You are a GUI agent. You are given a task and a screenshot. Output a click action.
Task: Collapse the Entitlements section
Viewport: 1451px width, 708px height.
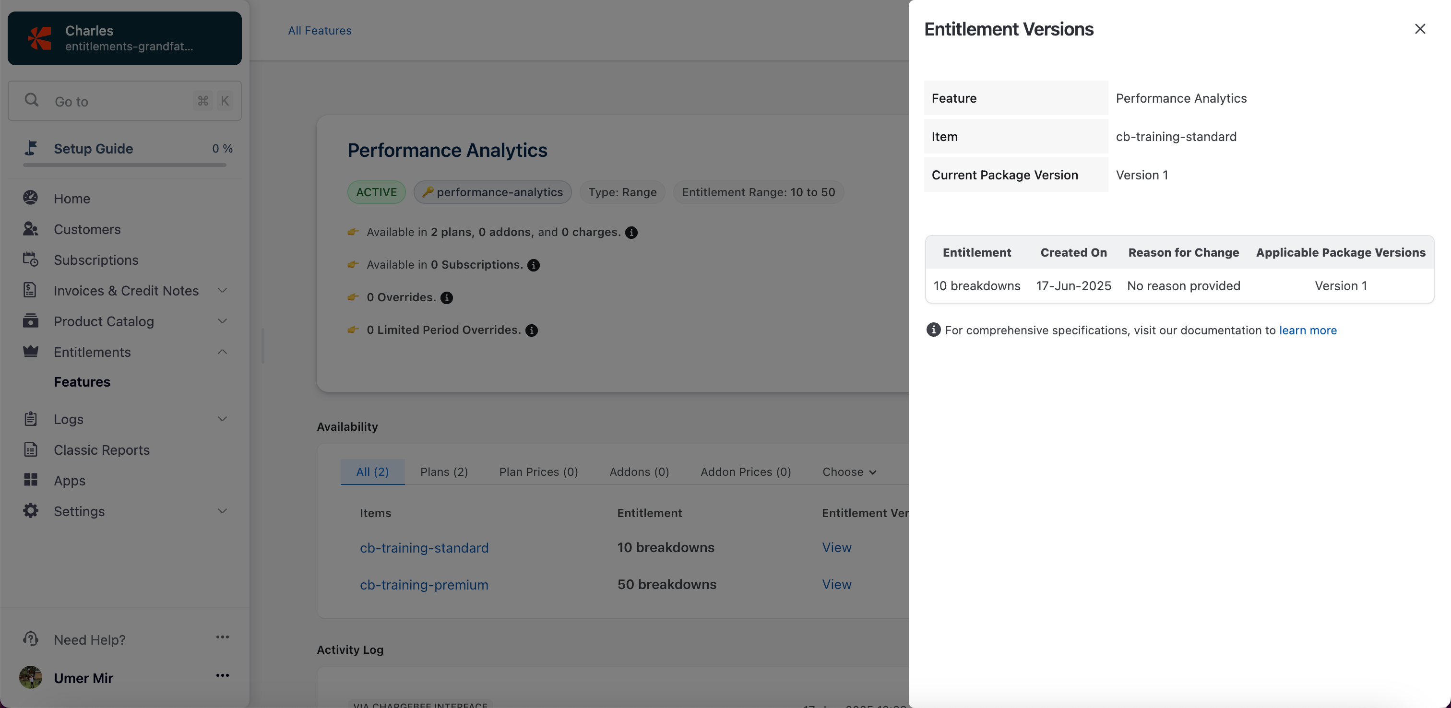tap(223, 352)
